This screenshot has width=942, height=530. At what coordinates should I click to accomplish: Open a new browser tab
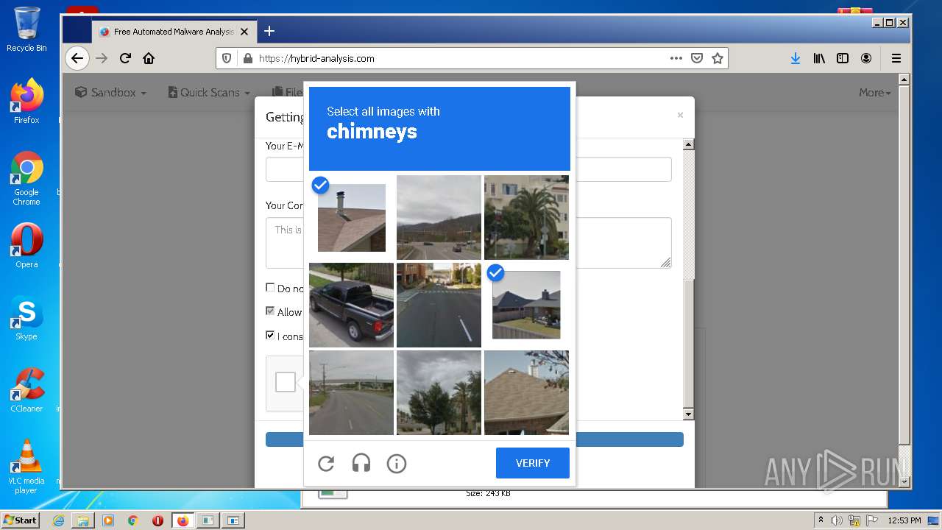pos(269,31)
